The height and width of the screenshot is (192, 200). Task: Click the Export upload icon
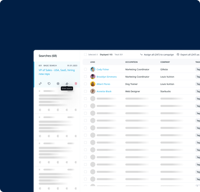tap(178, 54)
